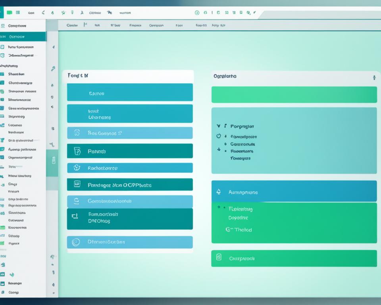Image resolution: width=381 pixels, height=305 pixels.
Task: Click the Patınıb button
Action: click(x=130, y=151)
